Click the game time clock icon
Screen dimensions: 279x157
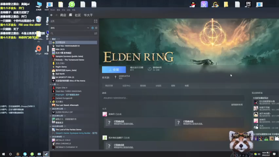(150, 69)
